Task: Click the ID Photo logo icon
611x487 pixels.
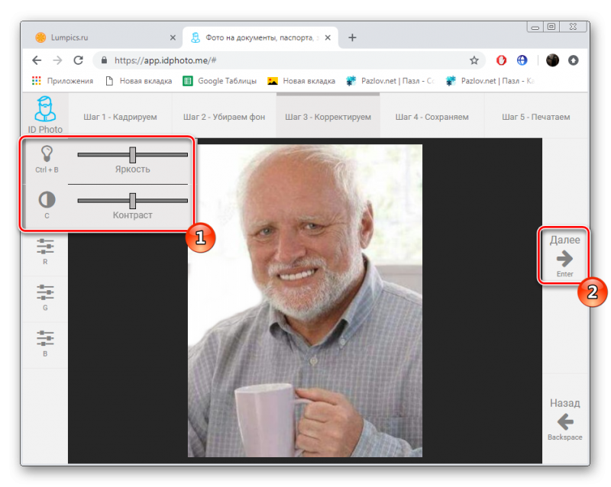Action: pyautogui.click(x=45, y=109)
